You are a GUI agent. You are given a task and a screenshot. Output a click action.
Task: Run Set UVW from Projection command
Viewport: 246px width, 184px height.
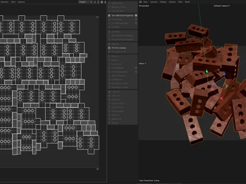(x=122, y=15)
